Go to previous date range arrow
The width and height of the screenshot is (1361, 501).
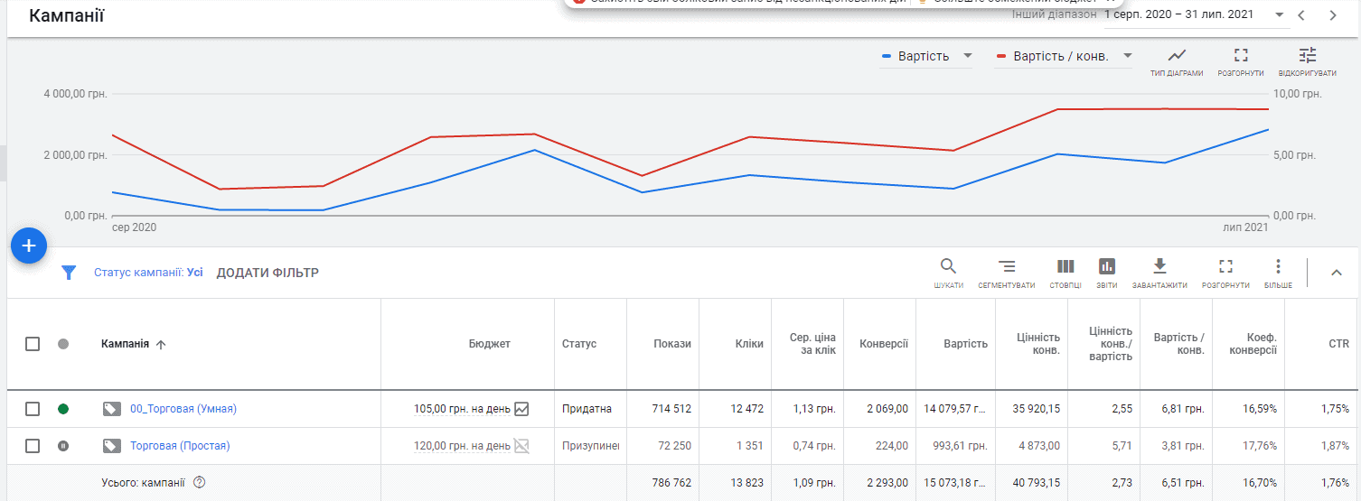(1301, 15)
